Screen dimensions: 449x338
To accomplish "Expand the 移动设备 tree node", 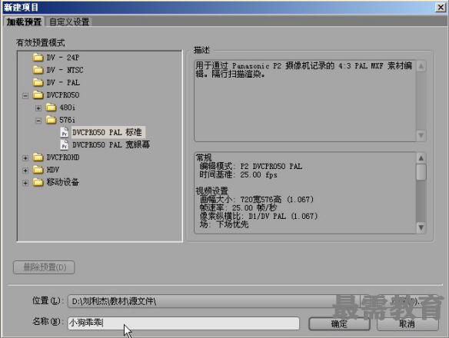I will coord(25,183).
